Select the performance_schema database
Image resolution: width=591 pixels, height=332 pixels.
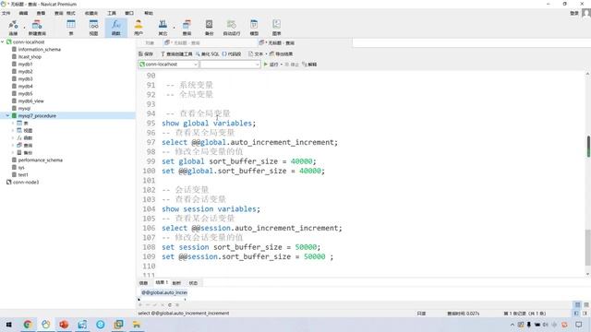41,160
